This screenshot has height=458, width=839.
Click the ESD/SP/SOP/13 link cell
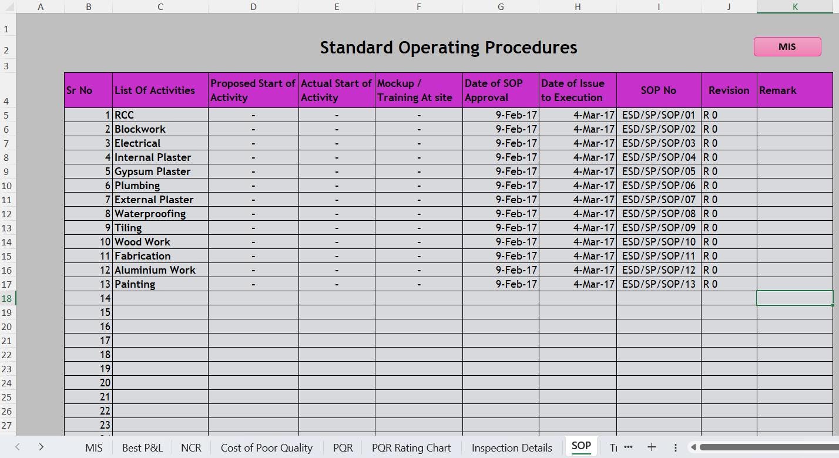click(x=659, y=284)
